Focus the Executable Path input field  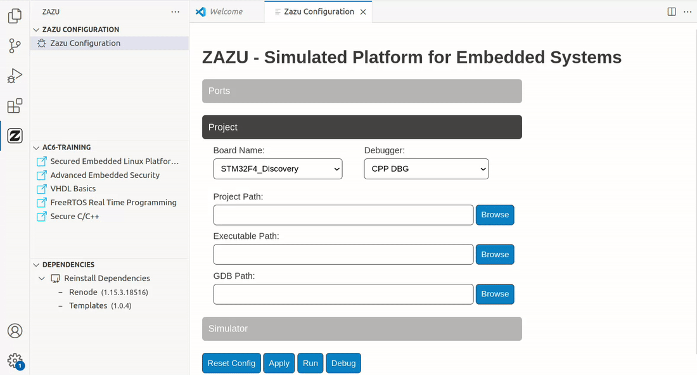343,255
